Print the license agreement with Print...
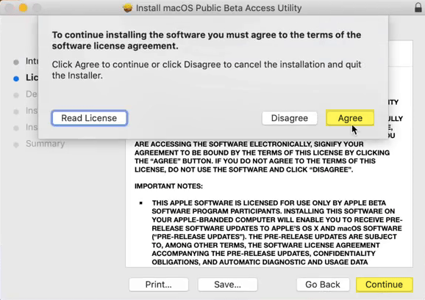 (159, 285)
